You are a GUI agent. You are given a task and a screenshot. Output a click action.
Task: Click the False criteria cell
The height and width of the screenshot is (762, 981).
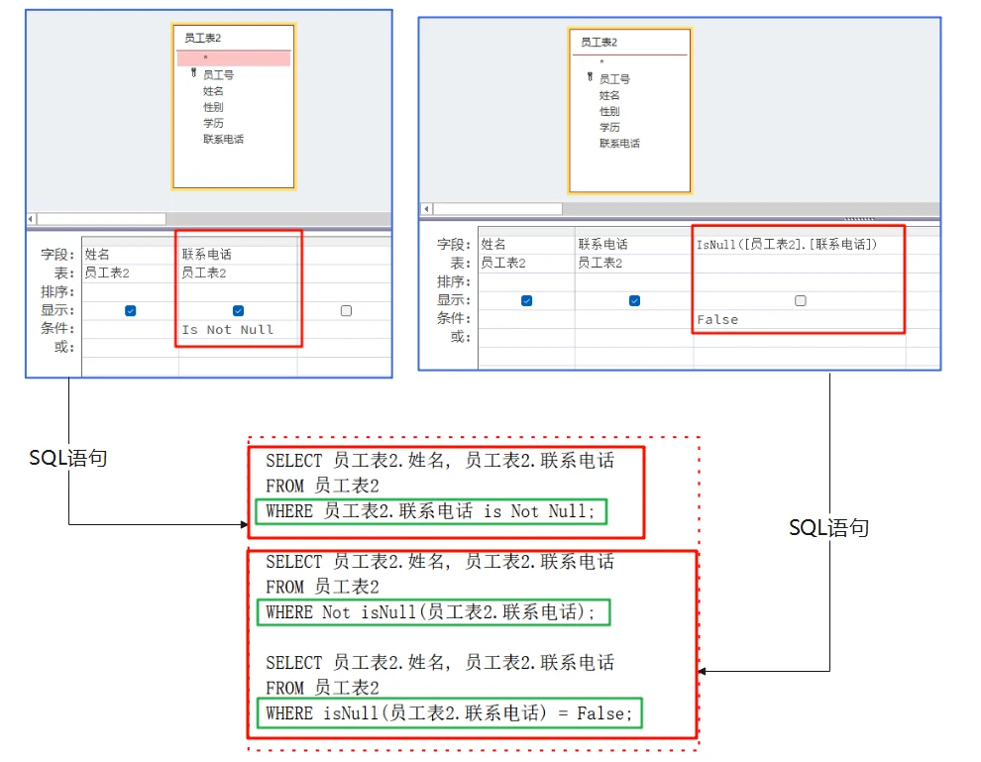(800, 319)
